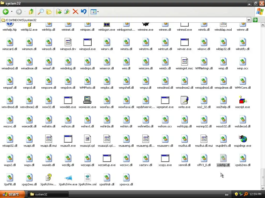Select the wmimgmt.msc file icon
The width and height of the screenshot is (265, 198).
tap(184, 61)
